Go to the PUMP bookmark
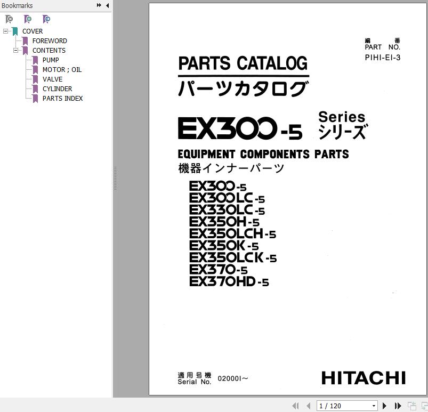 (x=51, y=60)
